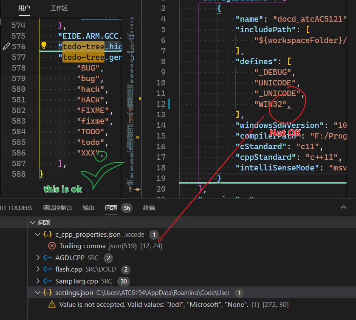Click the C++ file icon next to AGDI.CPP
The height and width of the screenshot is (320, 356).
(x=48, y=257)
